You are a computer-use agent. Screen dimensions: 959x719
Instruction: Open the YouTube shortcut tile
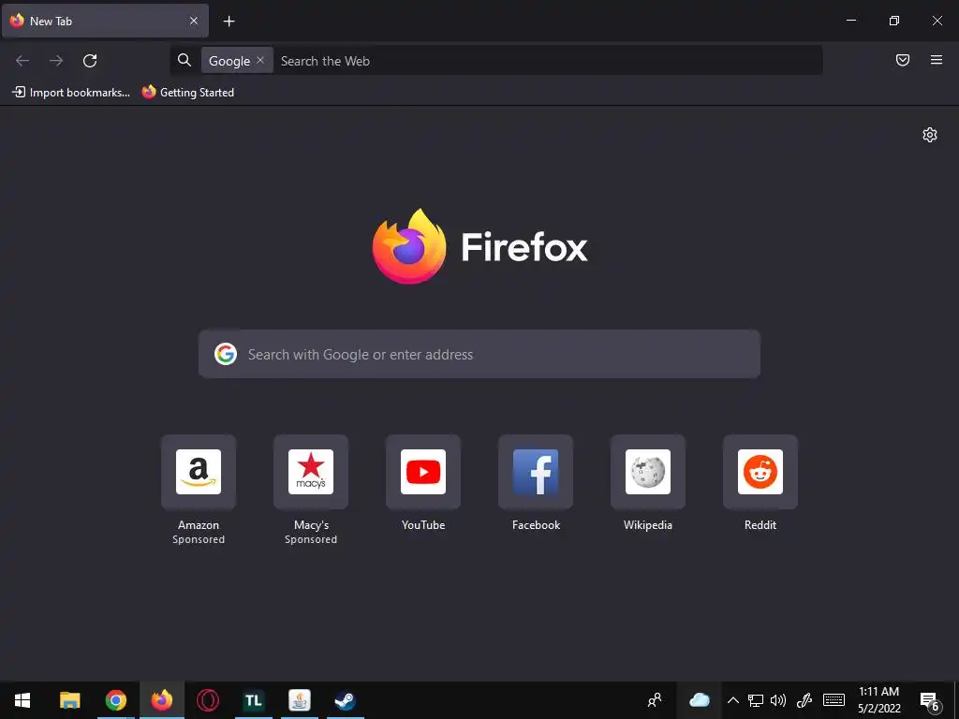423,472
